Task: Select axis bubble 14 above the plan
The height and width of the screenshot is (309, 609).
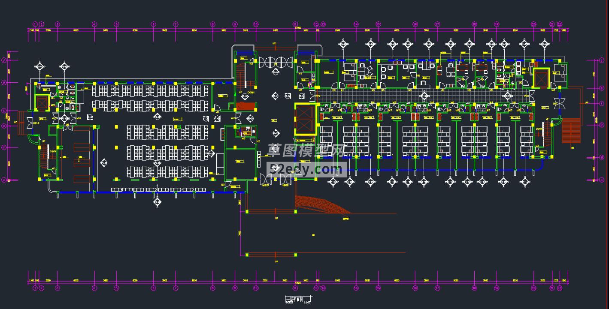Action: (356, 24)
